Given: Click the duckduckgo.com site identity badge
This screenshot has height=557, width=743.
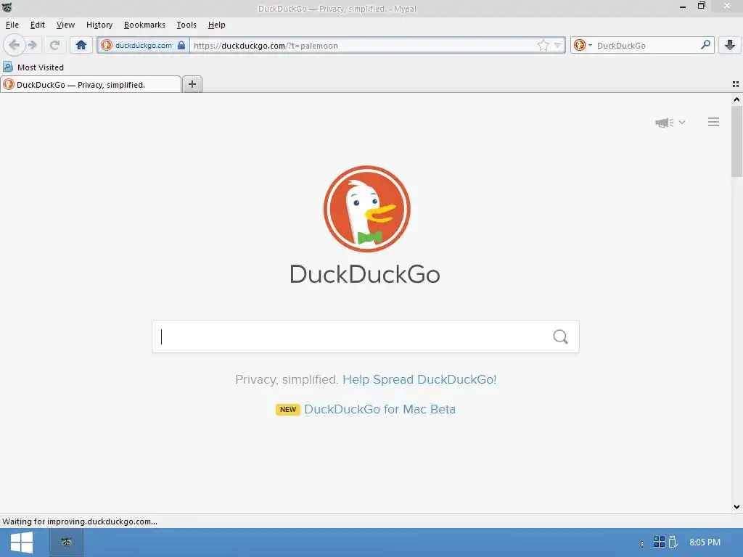Looking at the screenshot, I should 143,45.
